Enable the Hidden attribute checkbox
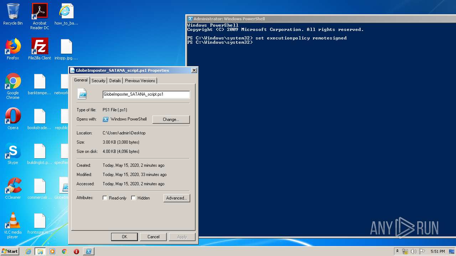The height and width of the screenshot is (256, 456). [133, 198]
